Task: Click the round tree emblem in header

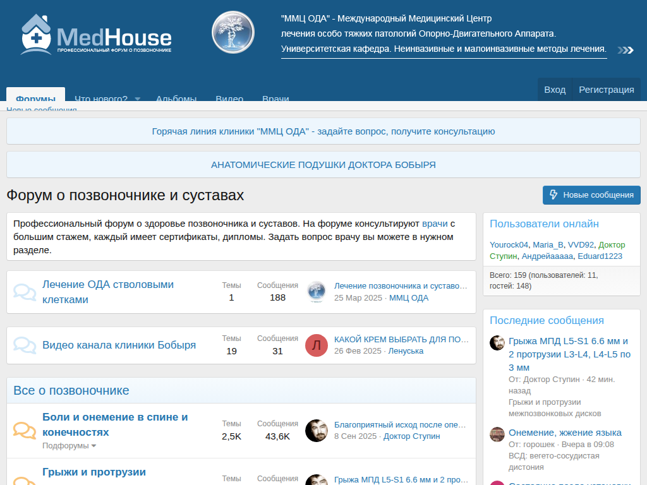Action: [233, 32]
